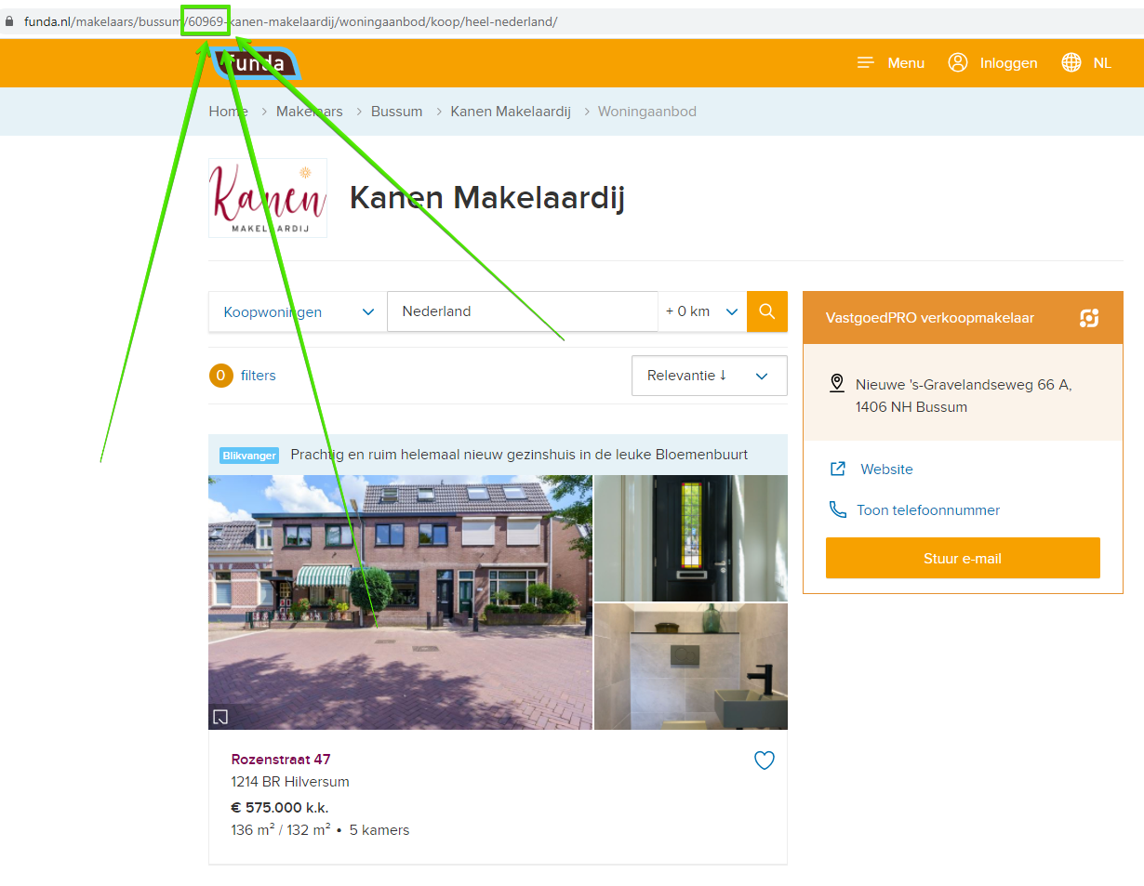Click VastgoedPRO verkoopmakelaar heading
Viewport: 1144px width, 886px height.
point(930,318)
